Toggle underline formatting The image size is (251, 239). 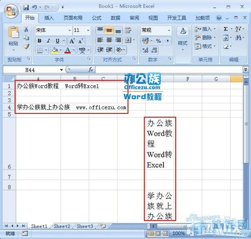(x=57, y=41)
